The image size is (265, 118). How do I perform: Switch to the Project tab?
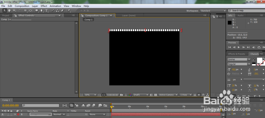(x=6, y=15)
